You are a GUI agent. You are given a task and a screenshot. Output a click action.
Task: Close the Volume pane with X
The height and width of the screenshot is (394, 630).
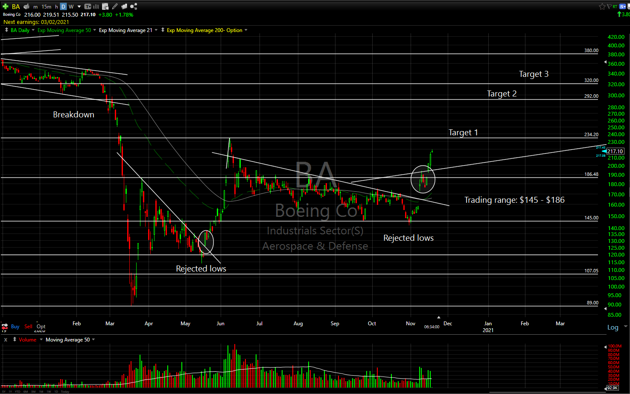[6, 340]
